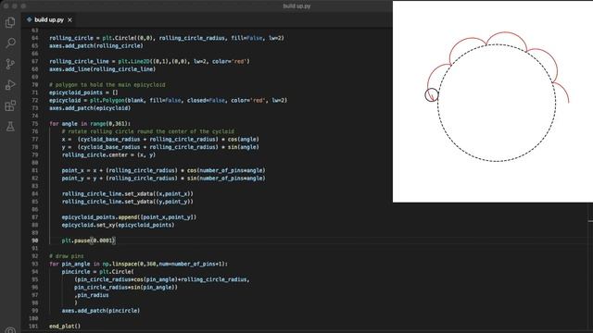
Task: Click '# polygon to hold the main epicycloid' comment
Action: tap(107, 84)
